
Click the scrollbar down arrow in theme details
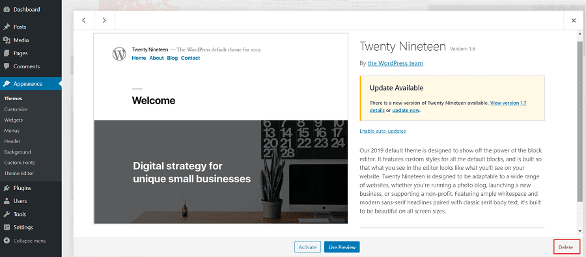[x=579, y=231]
